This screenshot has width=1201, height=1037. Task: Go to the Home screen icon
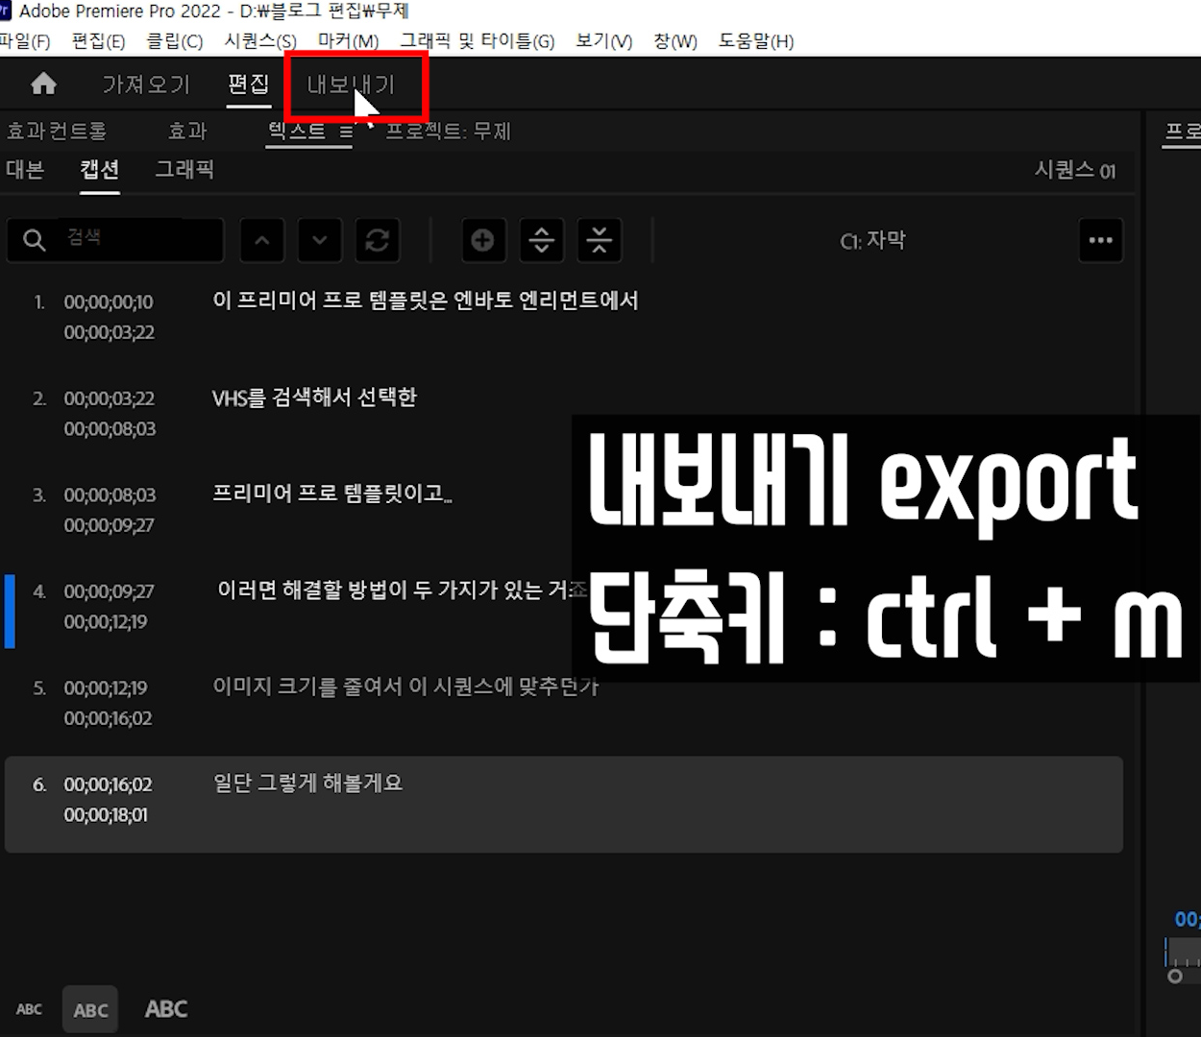pyautogui.click(x=43, y=84)
